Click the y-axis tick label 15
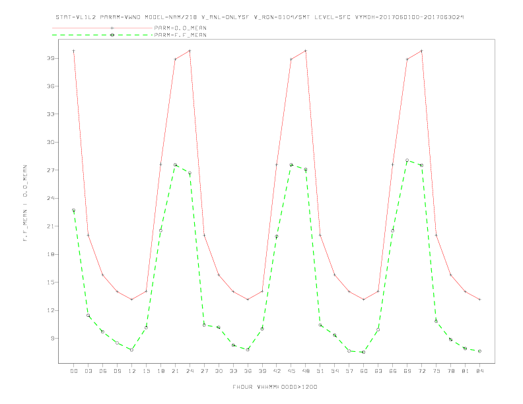Screen dimensions: 523x404 [x=51, y=283]
